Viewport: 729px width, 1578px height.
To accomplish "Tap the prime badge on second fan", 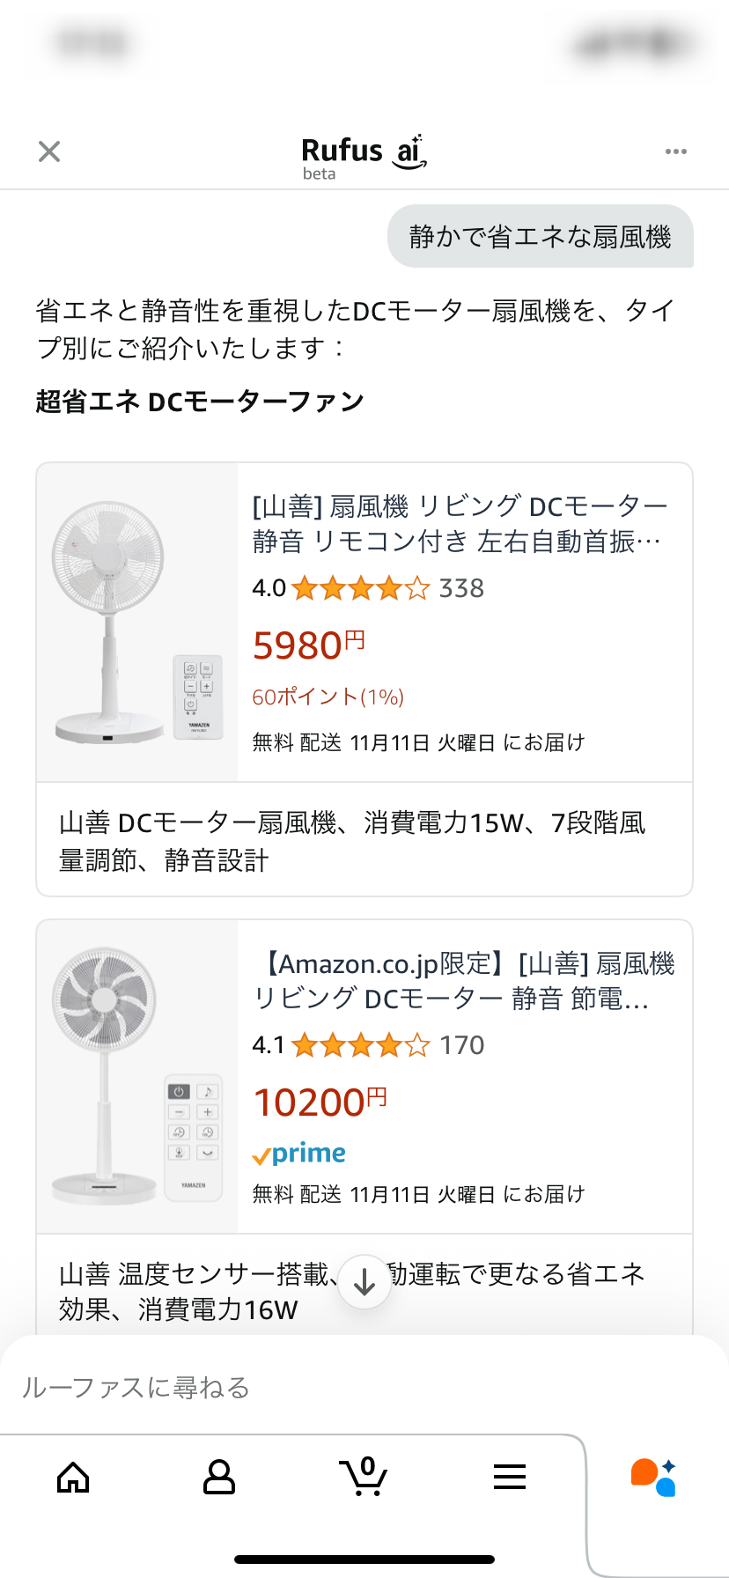I will pos(299,1154).
